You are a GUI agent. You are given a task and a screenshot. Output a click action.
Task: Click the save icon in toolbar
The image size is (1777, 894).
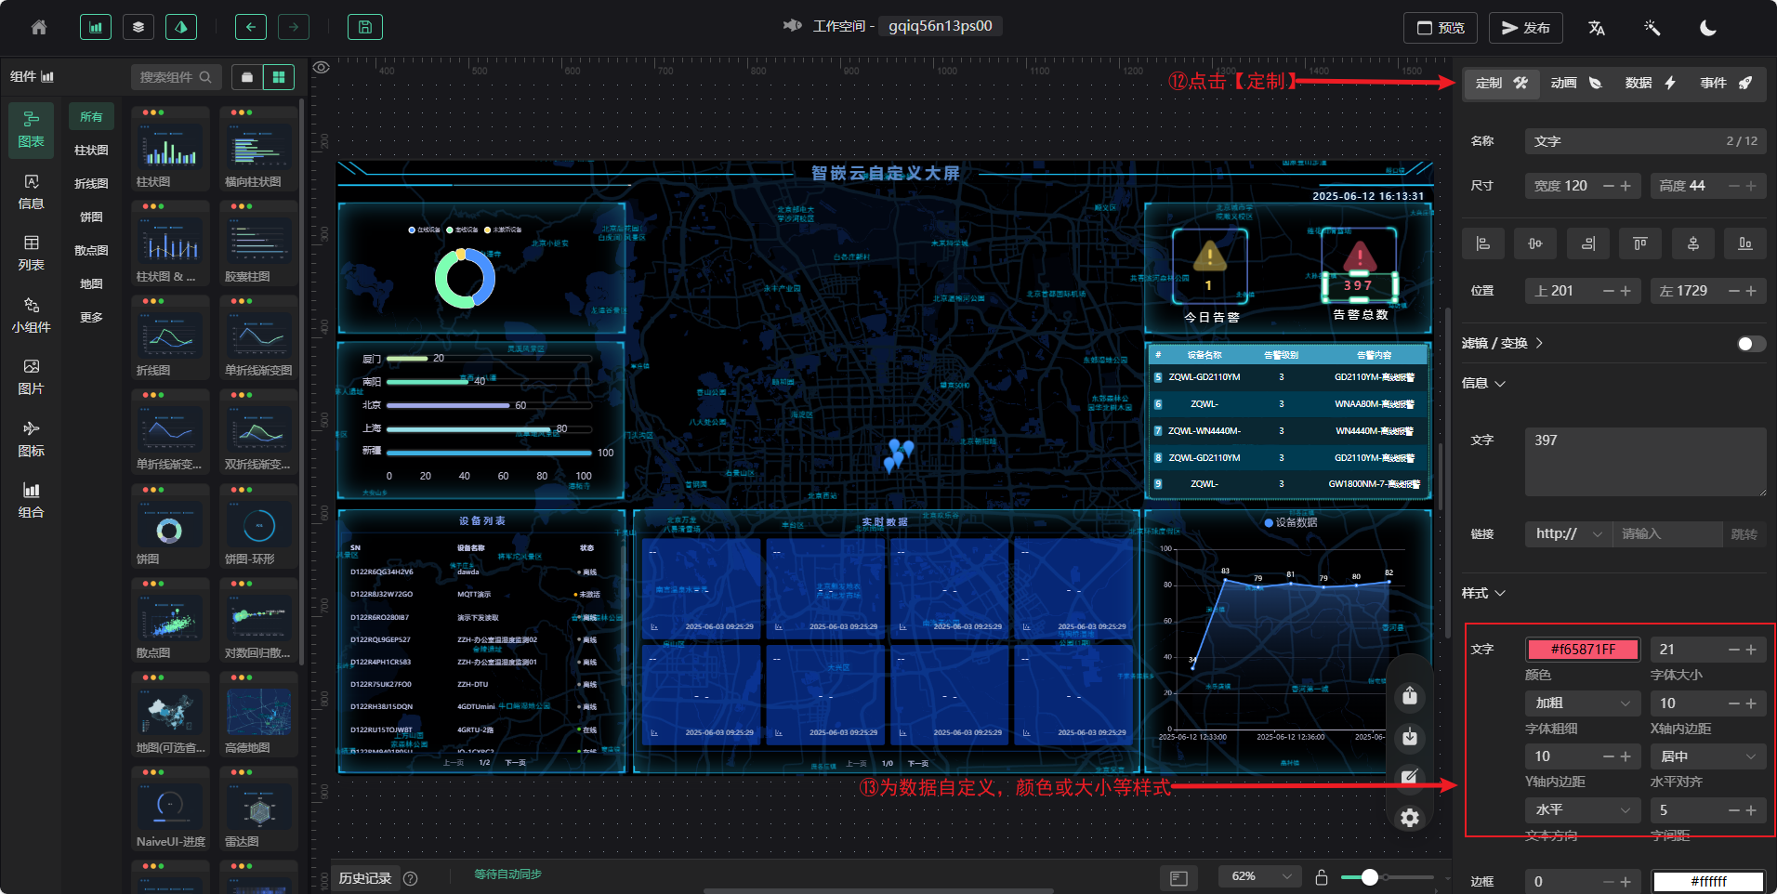[364, 28]
